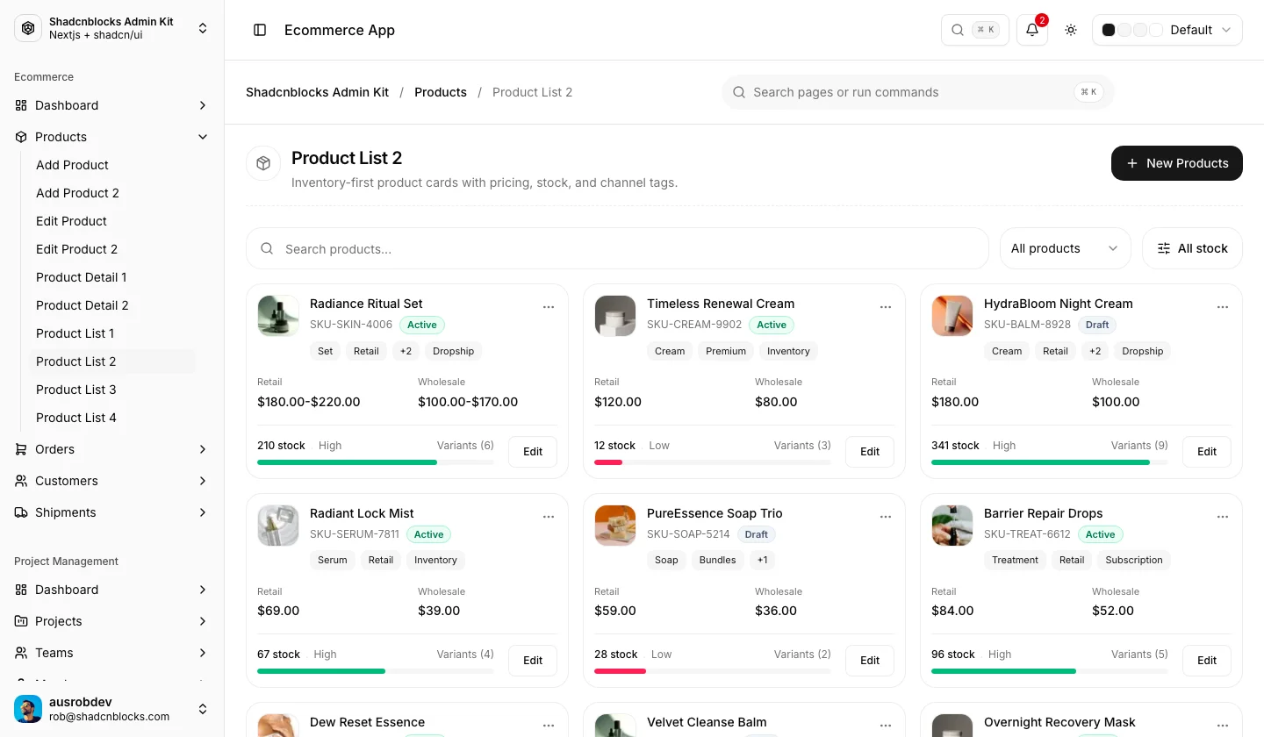Open the Shadcnblocks Admin Kit workspace switcher
The width and height of the screenshot is (1264, 737).
[112, 28]
